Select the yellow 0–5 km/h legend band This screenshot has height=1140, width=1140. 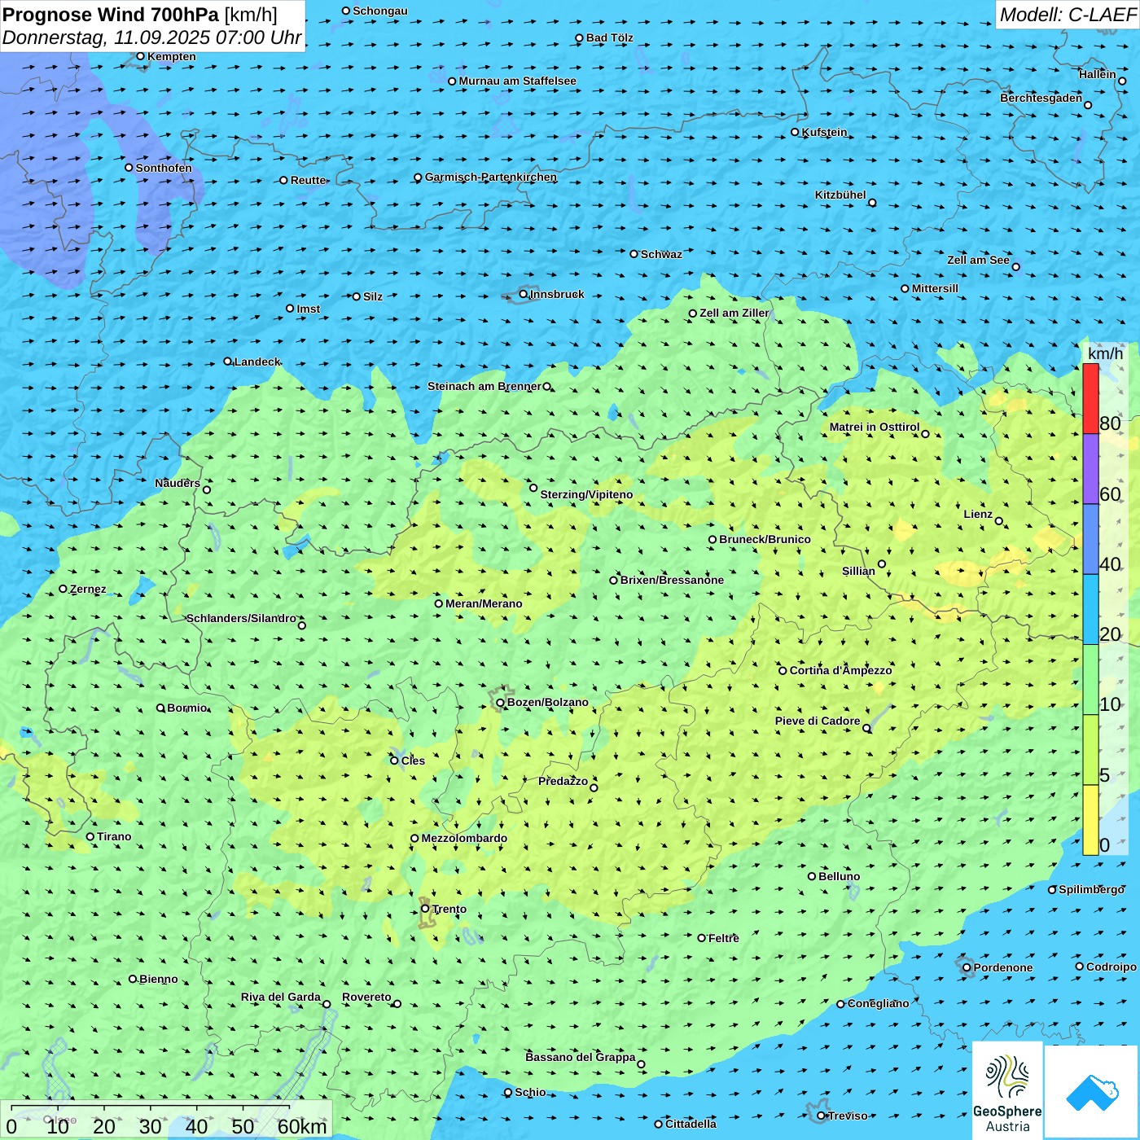pyautogui.click(x=1090, y=819)
